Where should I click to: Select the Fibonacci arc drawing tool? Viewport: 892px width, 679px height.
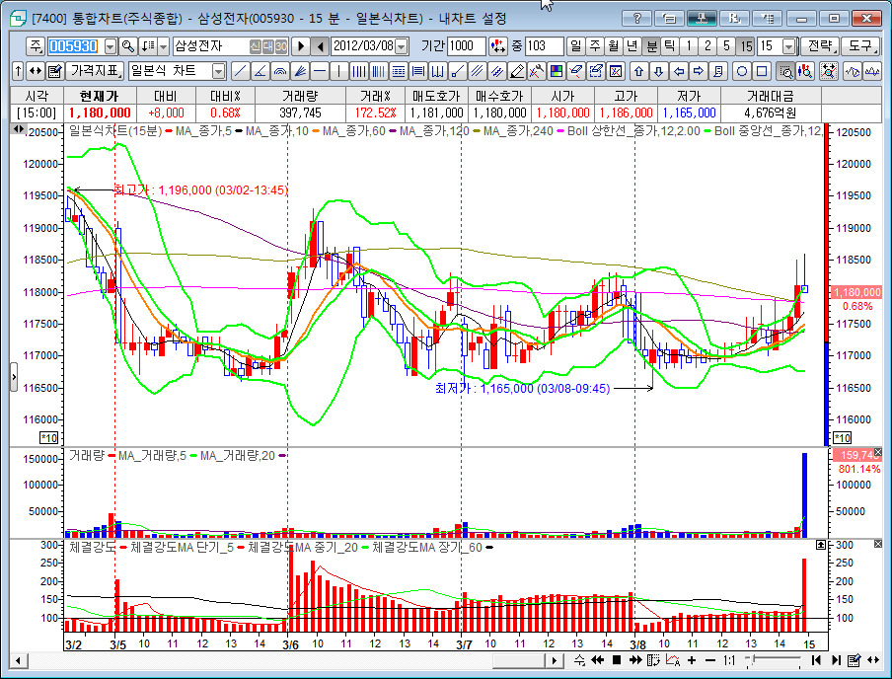[x=279, y=71]
